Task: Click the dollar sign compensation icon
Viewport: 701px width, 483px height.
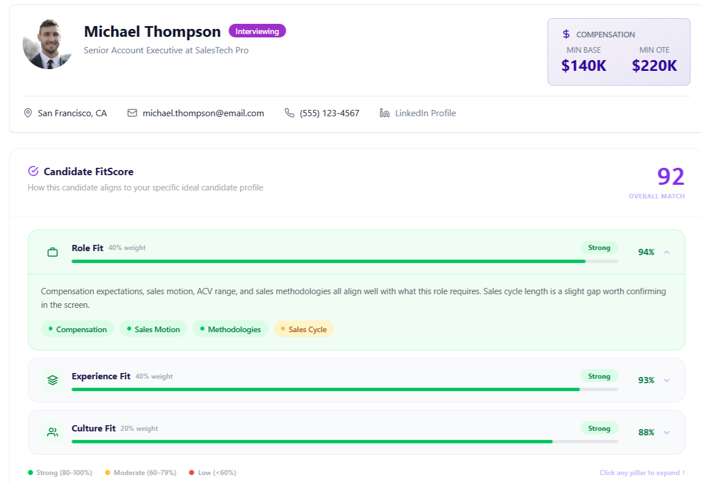Action: (x=566, y=34)
